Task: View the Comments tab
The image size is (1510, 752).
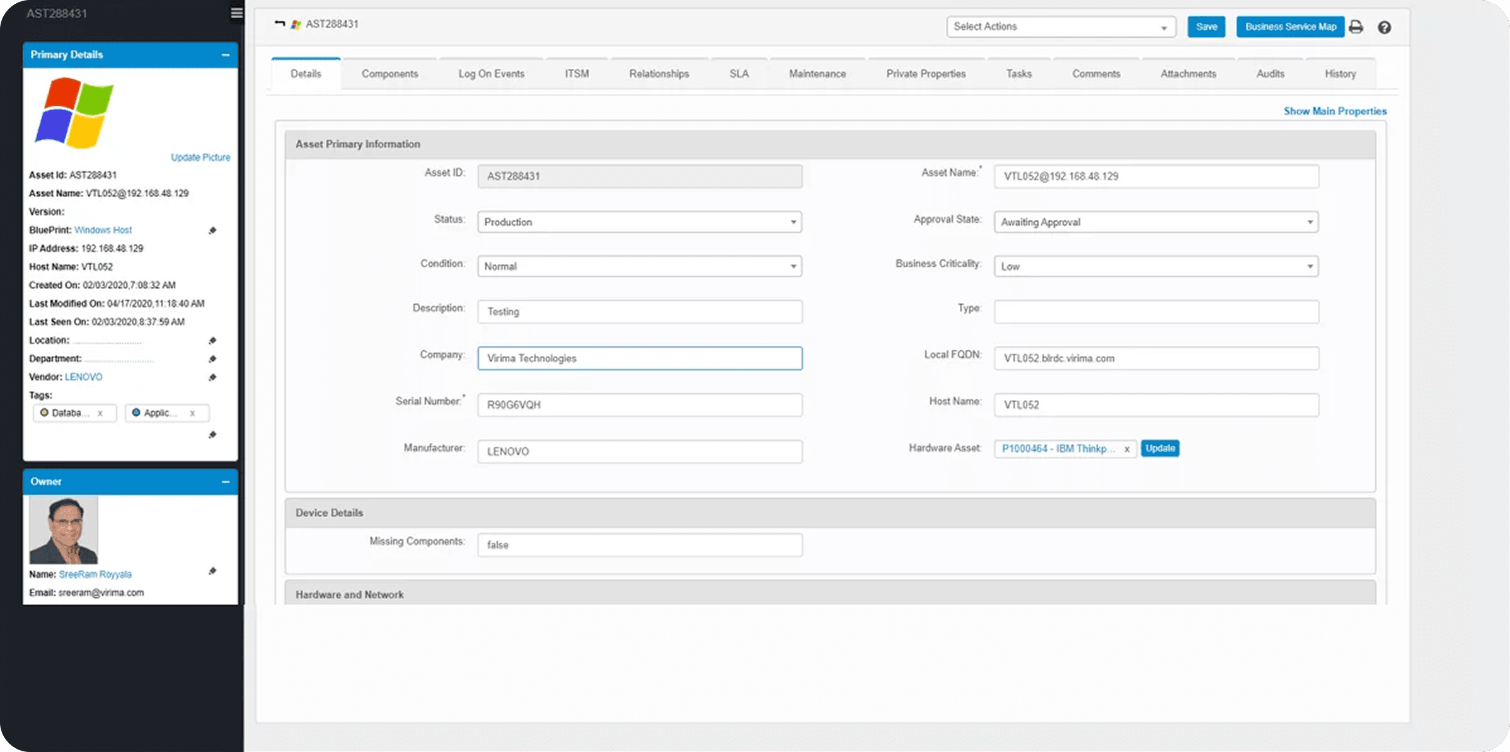Action: click(1097, 74)
